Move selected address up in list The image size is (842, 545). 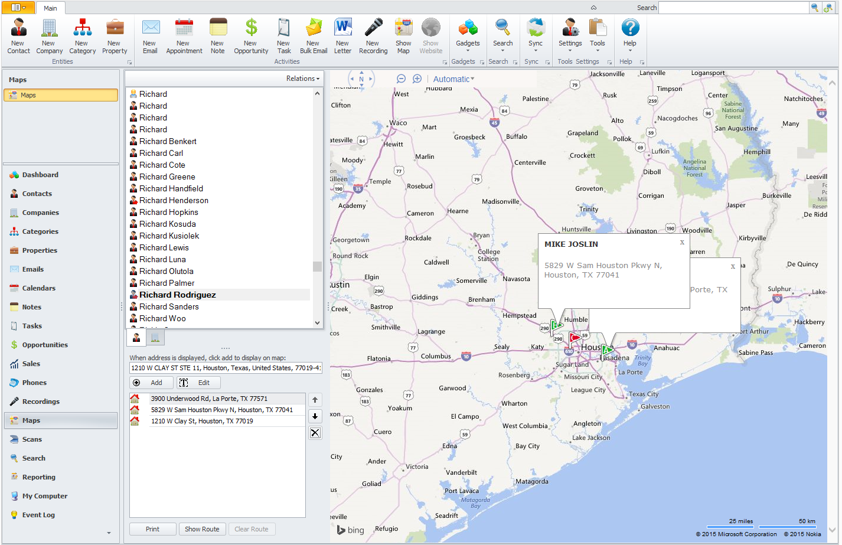click(x=315, y=400)
